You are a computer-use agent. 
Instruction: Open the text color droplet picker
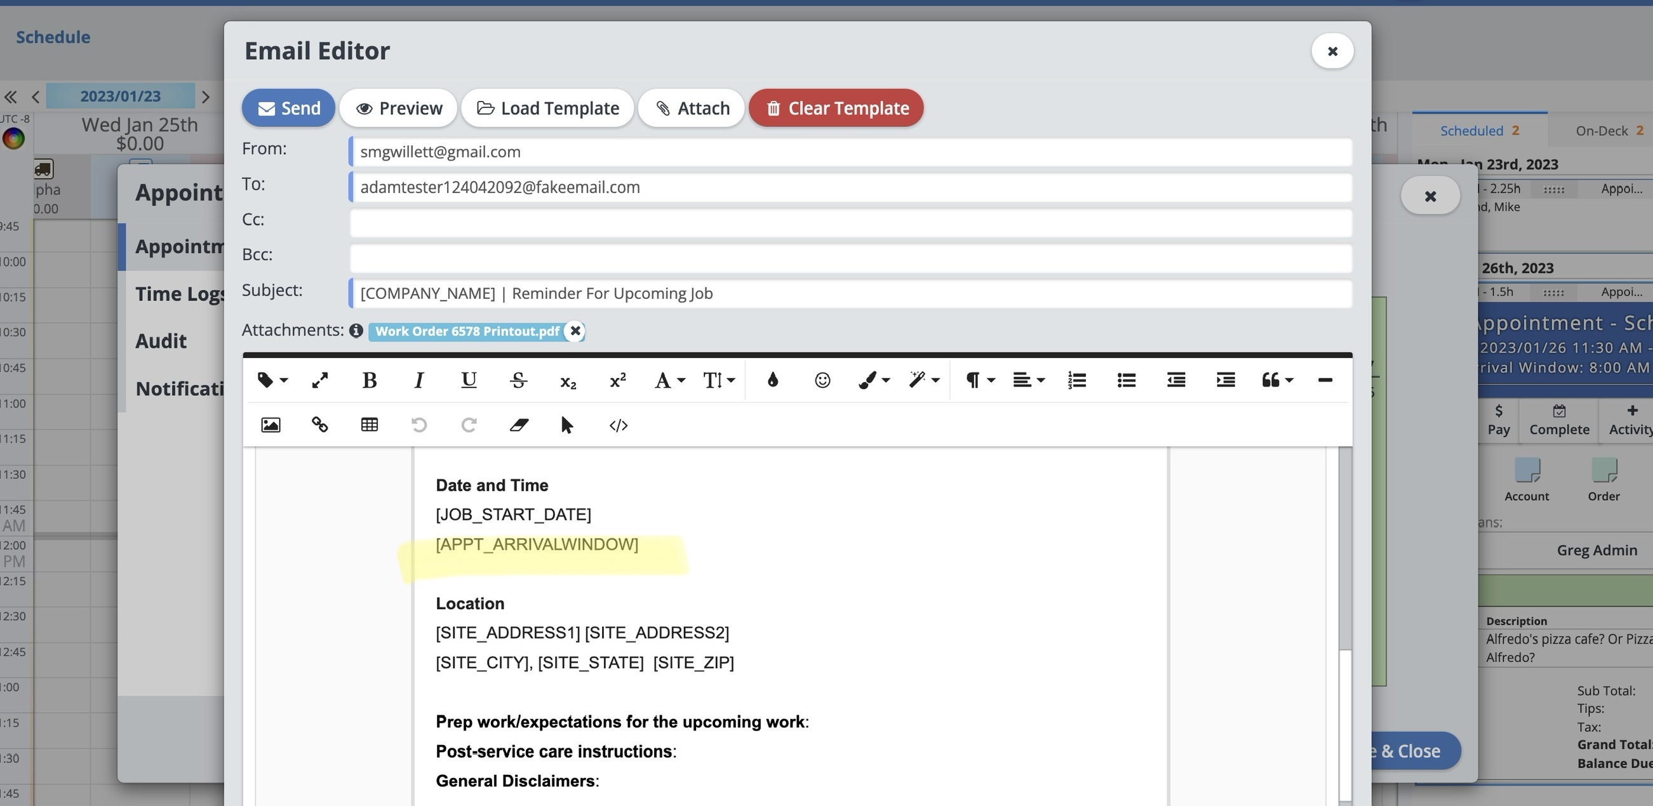pyautogui.click(x=773, y=381)
